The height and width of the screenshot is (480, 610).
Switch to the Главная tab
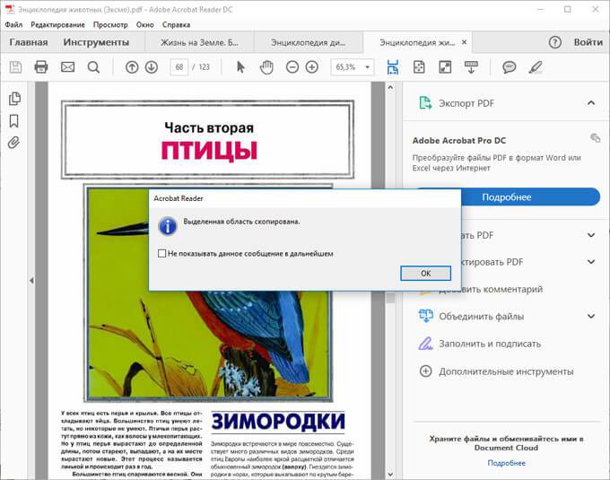[29, 42]
